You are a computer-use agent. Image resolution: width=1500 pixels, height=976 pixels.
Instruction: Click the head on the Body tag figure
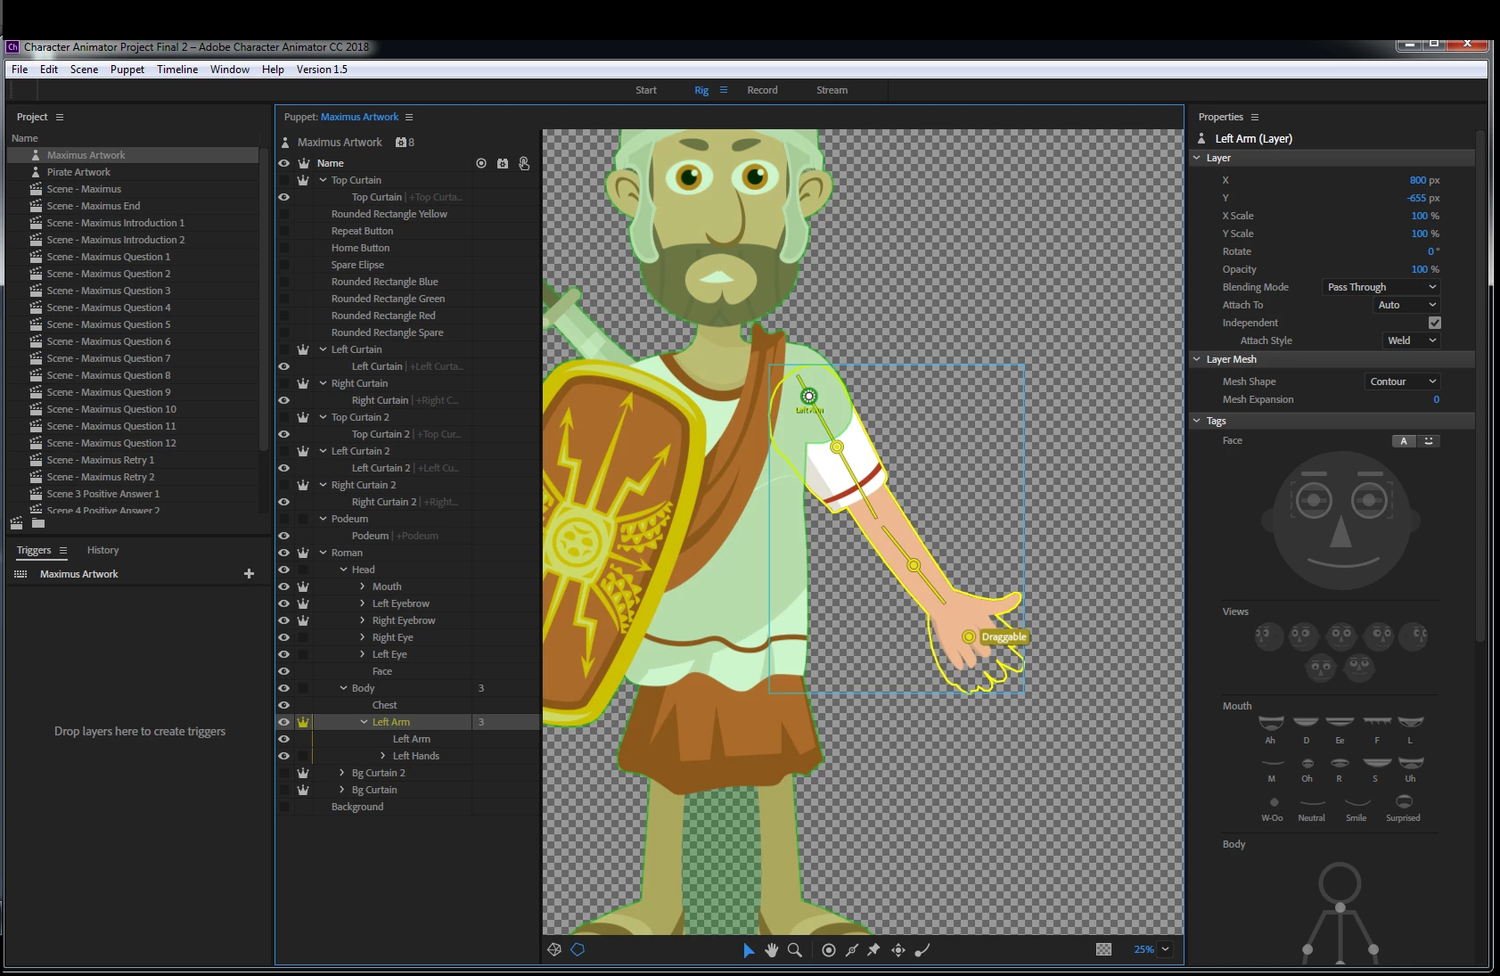click(x=1340, y=883)
